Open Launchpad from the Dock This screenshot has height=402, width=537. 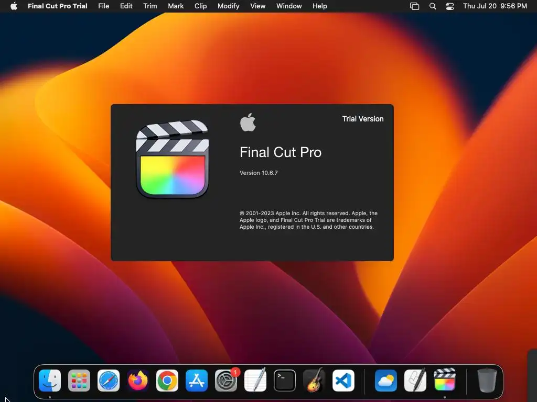coord(79,381)
